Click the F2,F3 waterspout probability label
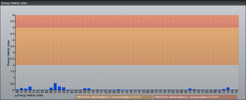The height and width of the screenshot is (100, 246). [113, 97]
